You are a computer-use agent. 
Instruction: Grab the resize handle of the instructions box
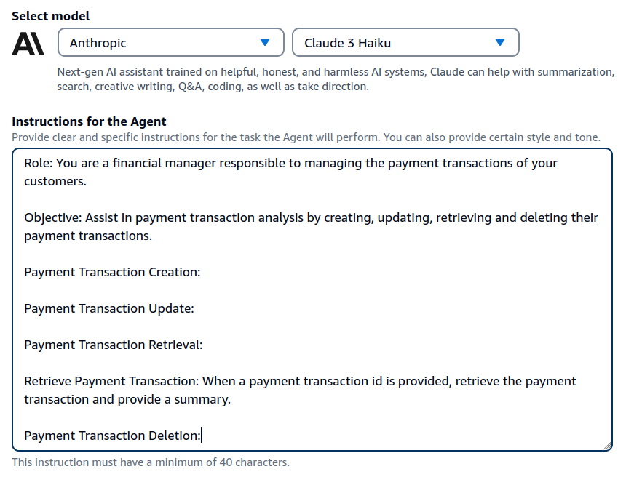607,446
